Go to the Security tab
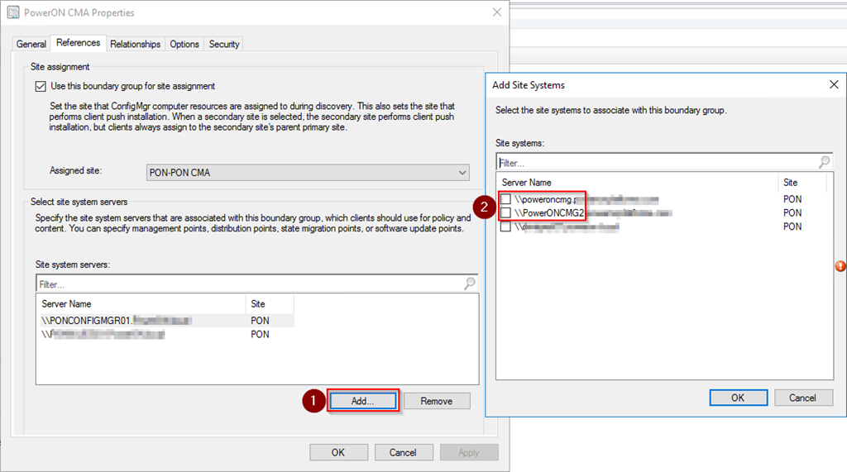847x472 pixels. coord(224,44)
